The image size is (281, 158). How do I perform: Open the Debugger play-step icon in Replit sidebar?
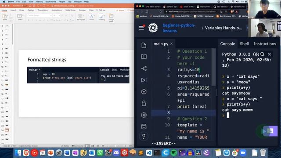click(x=144, y=80)
